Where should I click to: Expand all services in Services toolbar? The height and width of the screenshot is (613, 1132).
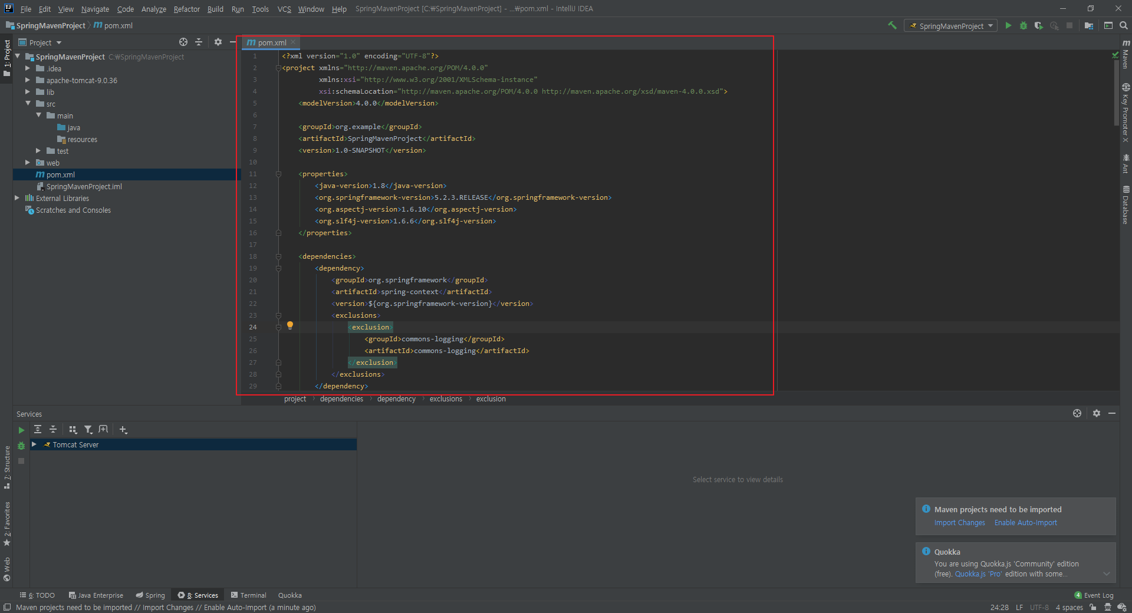(x=38, y=430)
